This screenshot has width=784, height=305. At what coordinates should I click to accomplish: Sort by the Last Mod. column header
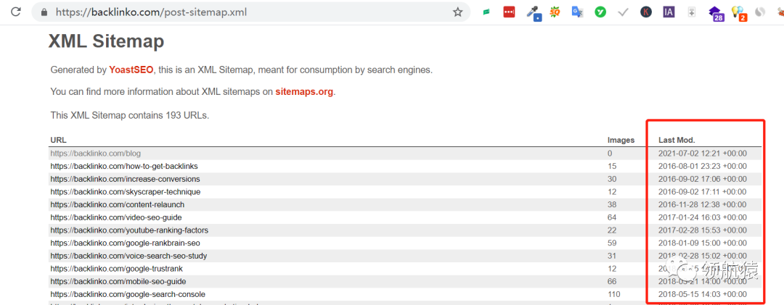pyautogui.click(x=677, y=140)
